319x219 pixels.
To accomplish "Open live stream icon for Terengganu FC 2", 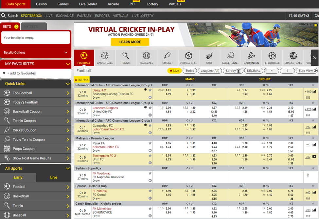I will (x=314, y=157).
